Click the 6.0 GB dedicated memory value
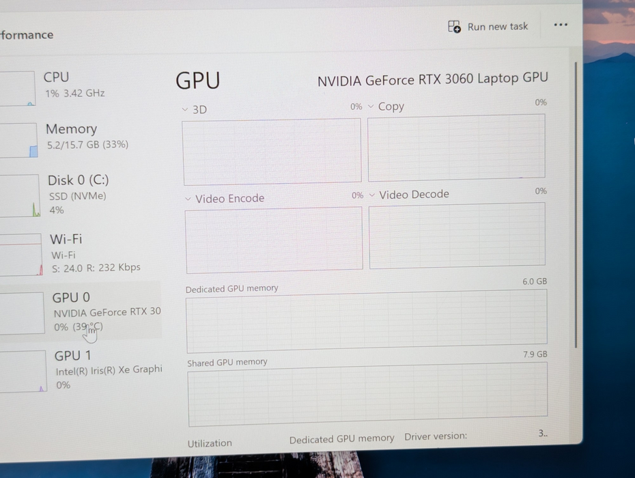Viewport: 635px width, 478px height. click(535, 281)
